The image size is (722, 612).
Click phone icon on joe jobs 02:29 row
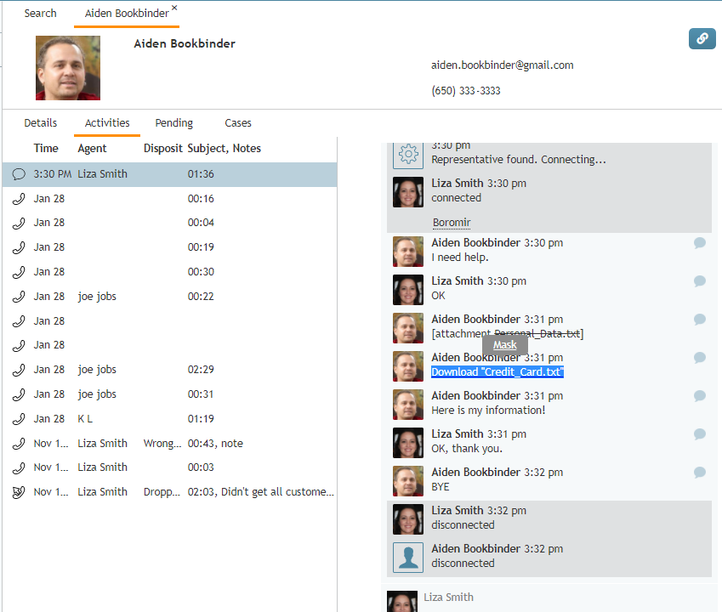19,370
